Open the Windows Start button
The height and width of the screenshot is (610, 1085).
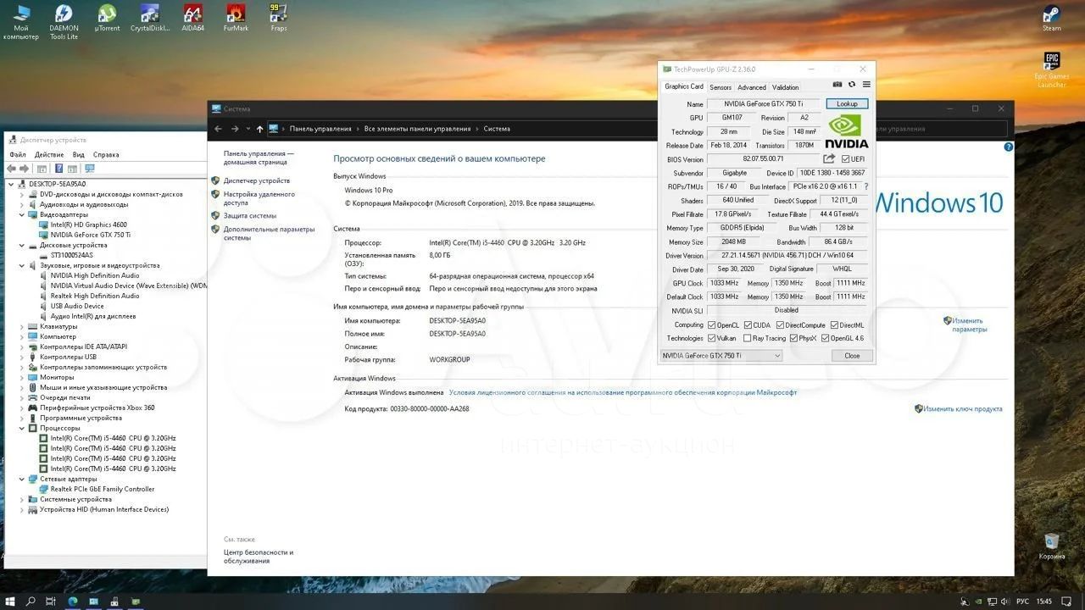[x=10, y=601]
